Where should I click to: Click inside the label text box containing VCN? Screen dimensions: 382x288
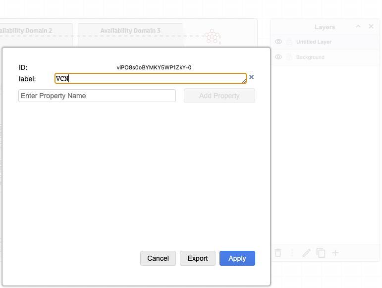tap(151, 78)
